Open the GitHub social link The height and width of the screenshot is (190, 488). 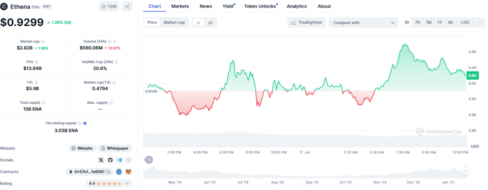point(110,160)
